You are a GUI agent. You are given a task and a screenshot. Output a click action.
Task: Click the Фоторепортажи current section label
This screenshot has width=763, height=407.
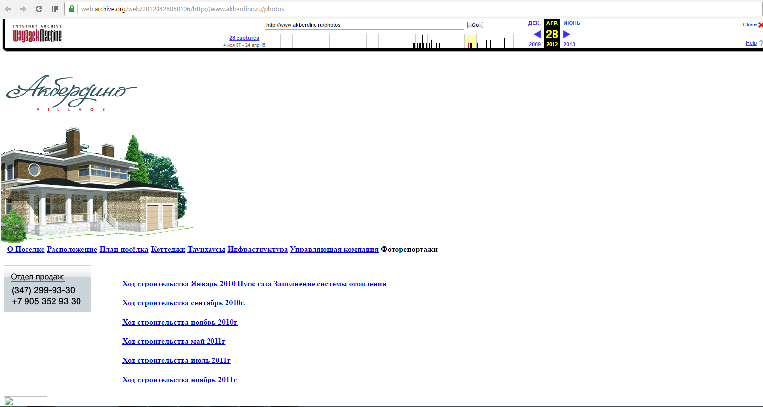click(409, 249)
